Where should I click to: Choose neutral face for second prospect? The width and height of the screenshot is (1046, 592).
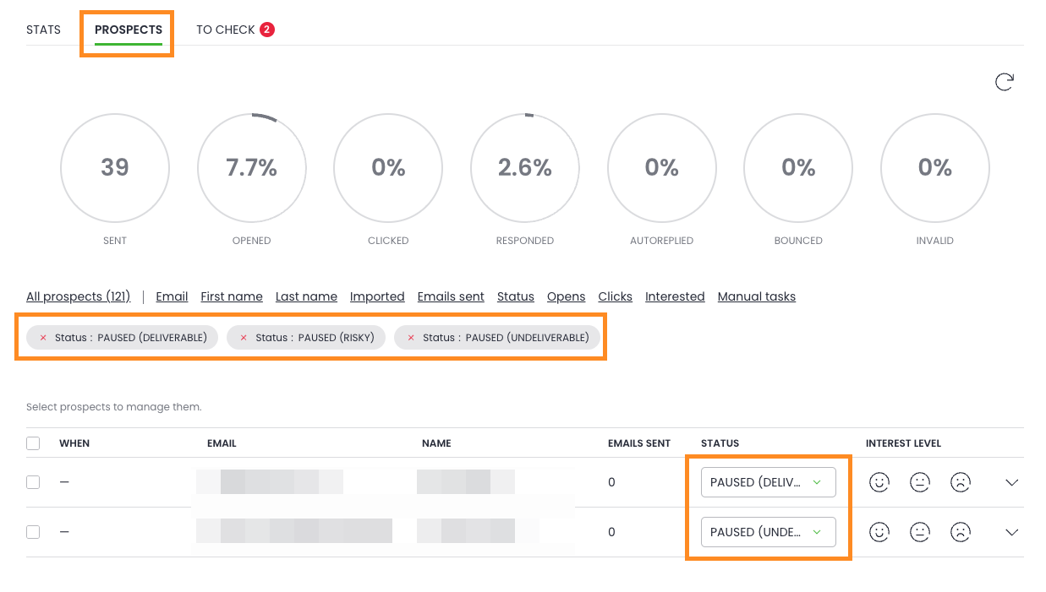tap(920, 532)
